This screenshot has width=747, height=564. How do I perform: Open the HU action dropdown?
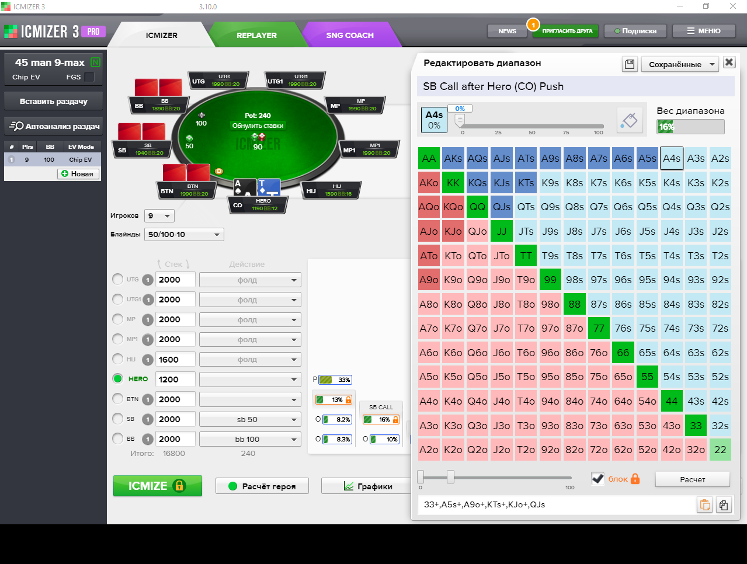pyautogui.click(x=250, y=360)
